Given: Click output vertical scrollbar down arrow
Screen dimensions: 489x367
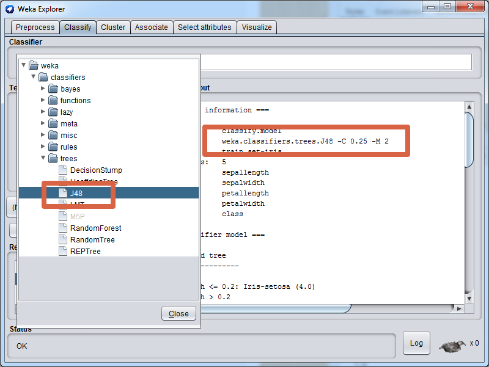Looking at the screenshot, I should click(469, 299).
